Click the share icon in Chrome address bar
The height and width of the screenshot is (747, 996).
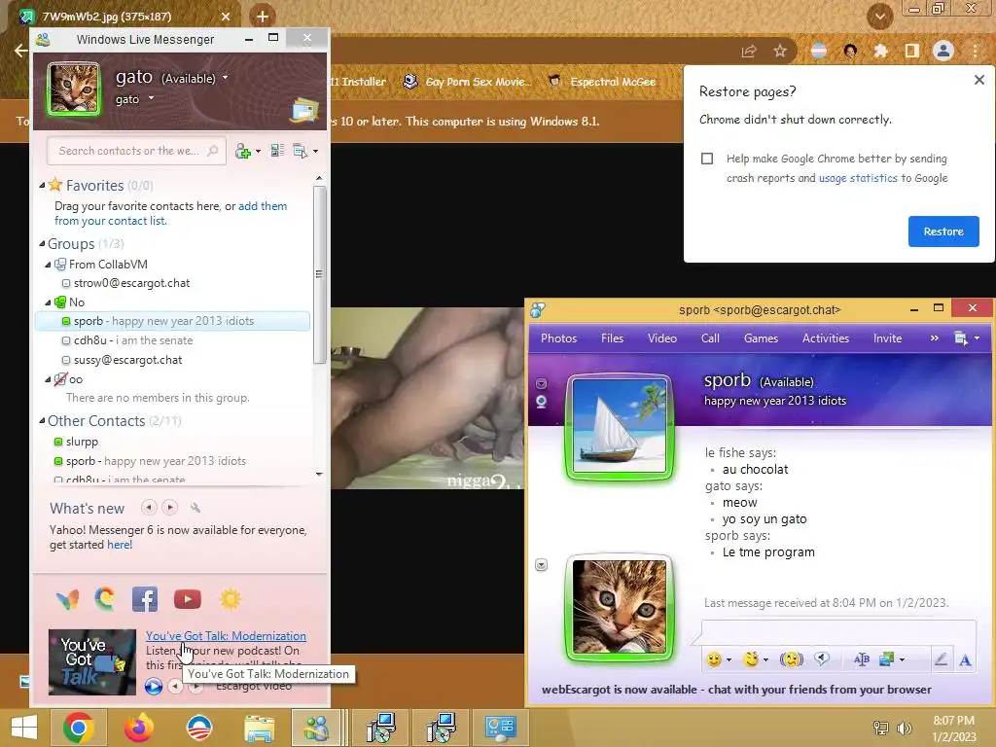coord(749,51)
